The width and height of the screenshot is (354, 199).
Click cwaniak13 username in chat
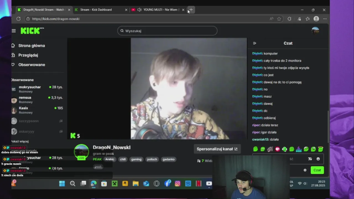coord(260,140)
